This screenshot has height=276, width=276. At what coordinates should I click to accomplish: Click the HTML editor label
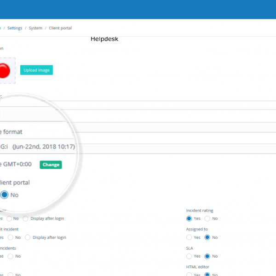click(x=198, y=267)
